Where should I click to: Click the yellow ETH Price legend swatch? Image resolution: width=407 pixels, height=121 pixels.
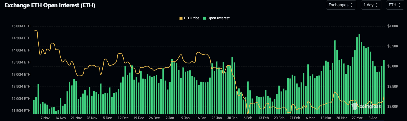coord(181,18)
